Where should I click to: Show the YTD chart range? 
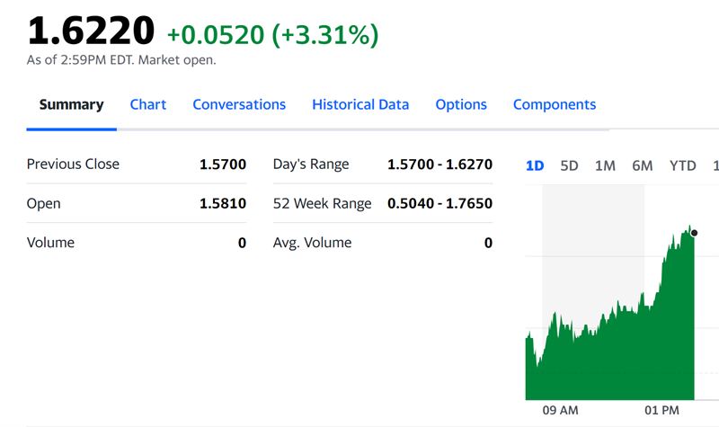point(682,165)
